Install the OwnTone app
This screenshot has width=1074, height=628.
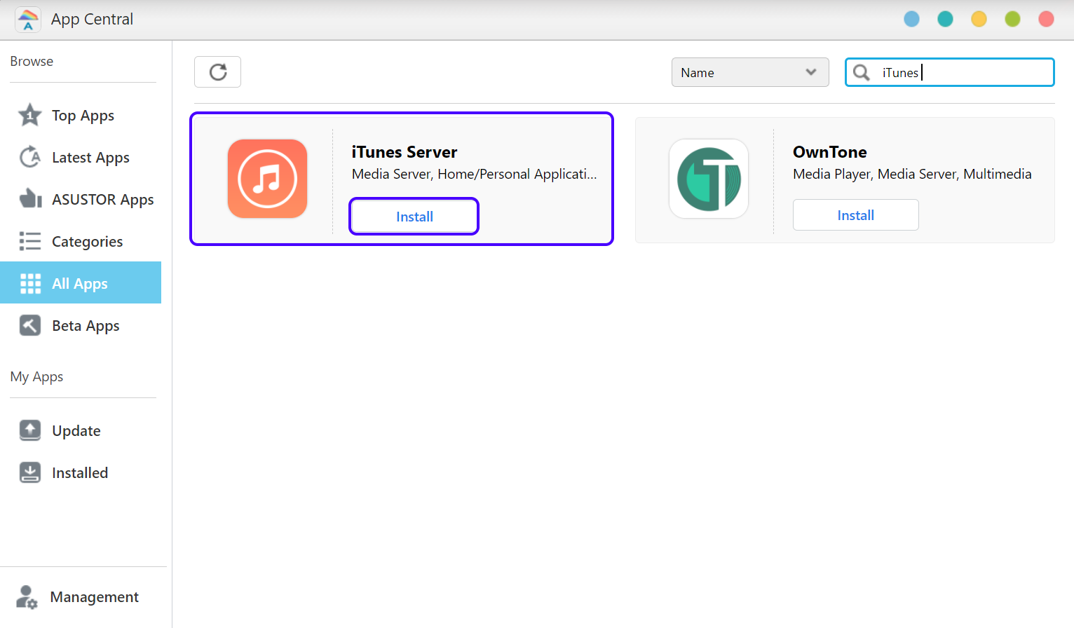click(855, 215)
